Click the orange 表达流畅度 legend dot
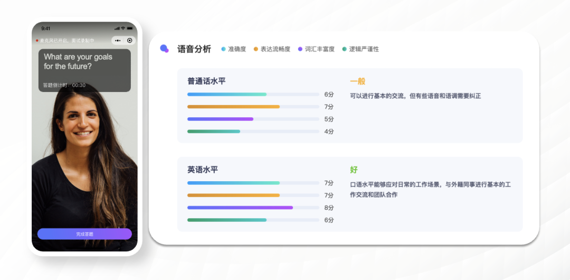 [256, 49]
